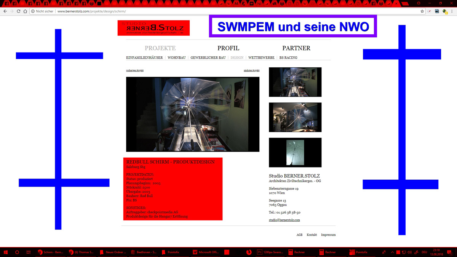Open the taskbar clock and calendar
The width and height of the screenshot is (457, 257).
coord(436,252)
